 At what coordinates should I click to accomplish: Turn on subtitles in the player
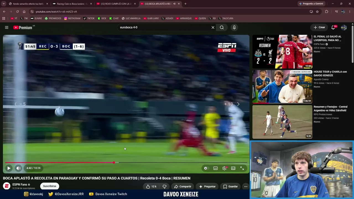coord(215,168)
